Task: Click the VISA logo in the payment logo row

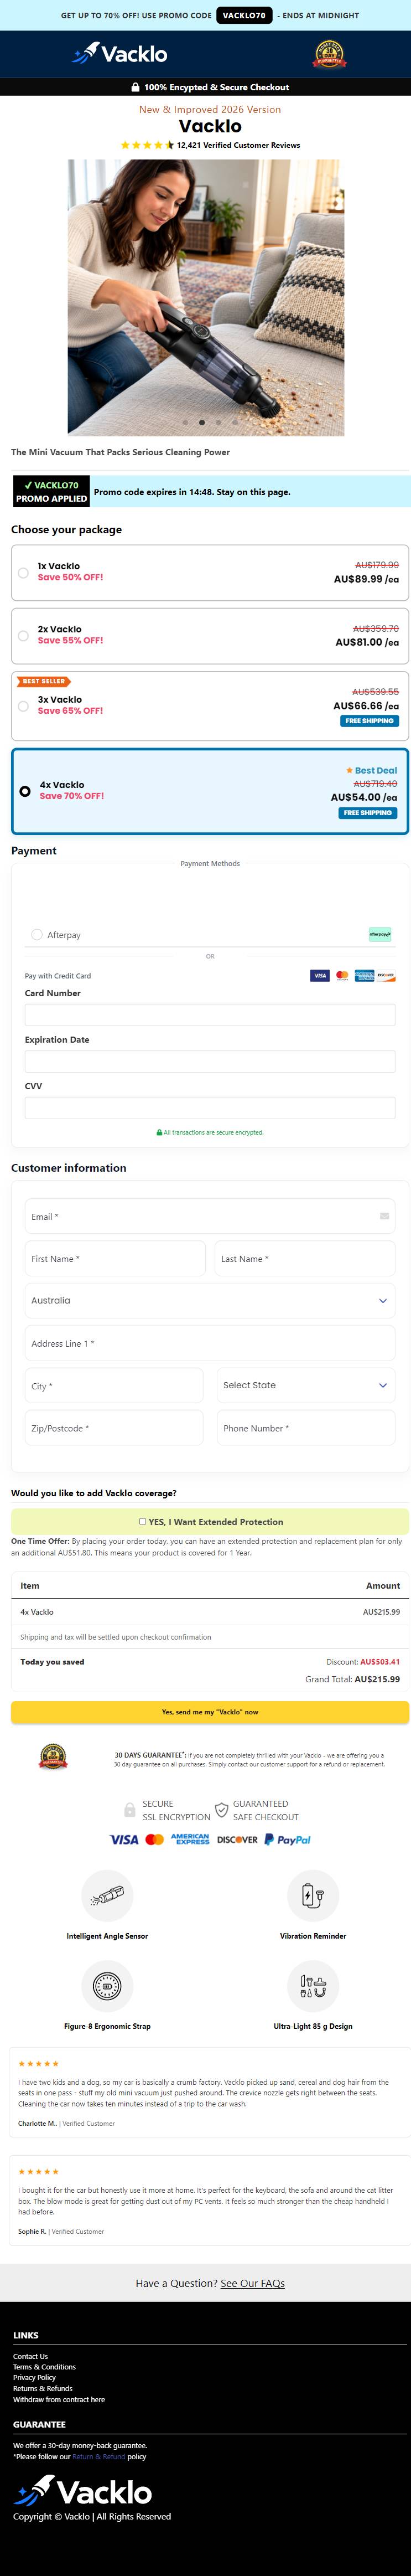Action: pos(124,1839)
